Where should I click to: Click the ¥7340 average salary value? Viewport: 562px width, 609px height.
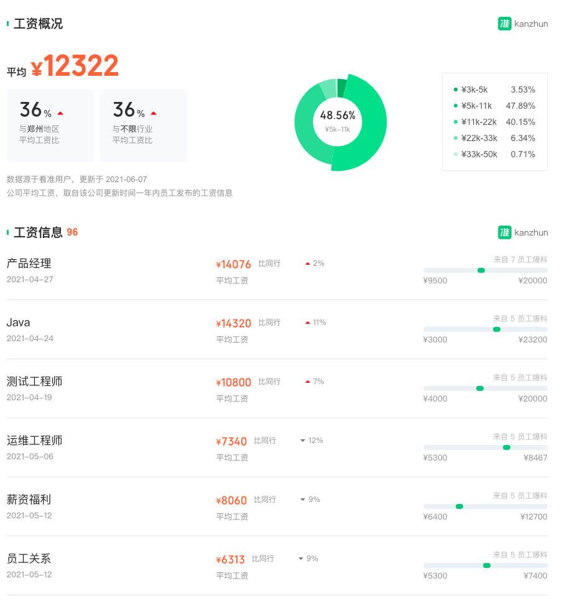(x=231, y=442)
